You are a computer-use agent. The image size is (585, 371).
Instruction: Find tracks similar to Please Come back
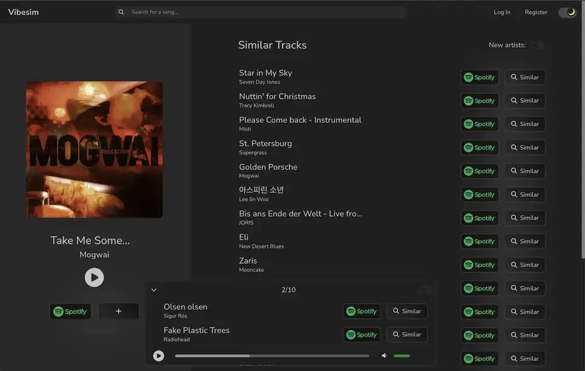pyautogui.click(x=525, y=124)
